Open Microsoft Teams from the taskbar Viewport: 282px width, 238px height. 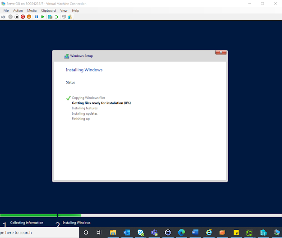click(x=154, y=233)
